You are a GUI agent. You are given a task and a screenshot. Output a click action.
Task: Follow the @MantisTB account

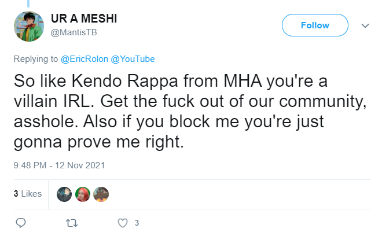coord(315,25)
